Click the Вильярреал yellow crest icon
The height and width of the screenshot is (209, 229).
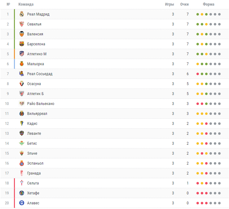pyautogui.click(x=22, y=113)
